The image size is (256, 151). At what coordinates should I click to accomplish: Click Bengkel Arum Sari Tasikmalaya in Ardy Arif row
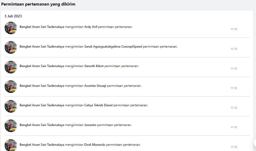coord(42,27)
